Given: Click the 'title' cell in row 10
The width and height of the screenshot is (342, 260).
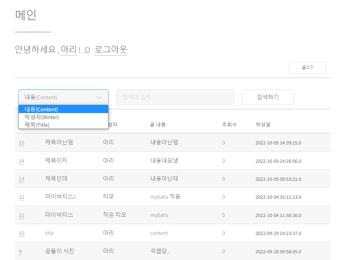Looking at the screenshot, I should 49,233.
